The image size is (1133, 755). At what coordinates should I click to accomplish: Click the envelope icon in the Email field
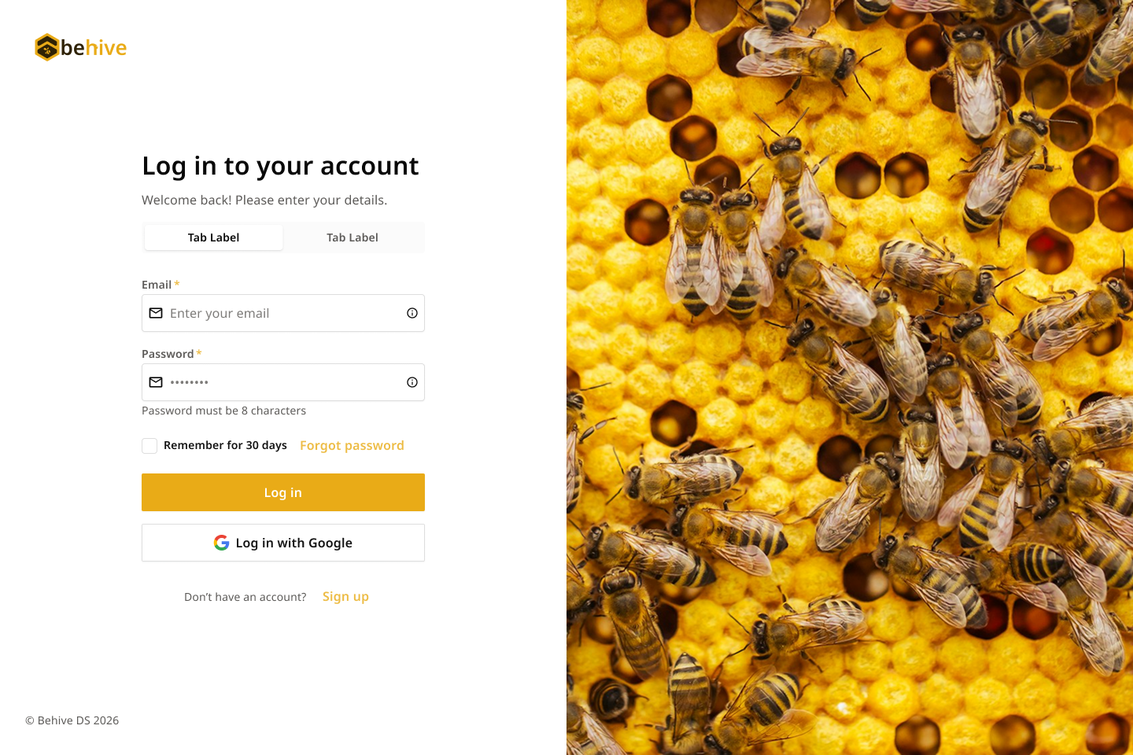[156, 313]
